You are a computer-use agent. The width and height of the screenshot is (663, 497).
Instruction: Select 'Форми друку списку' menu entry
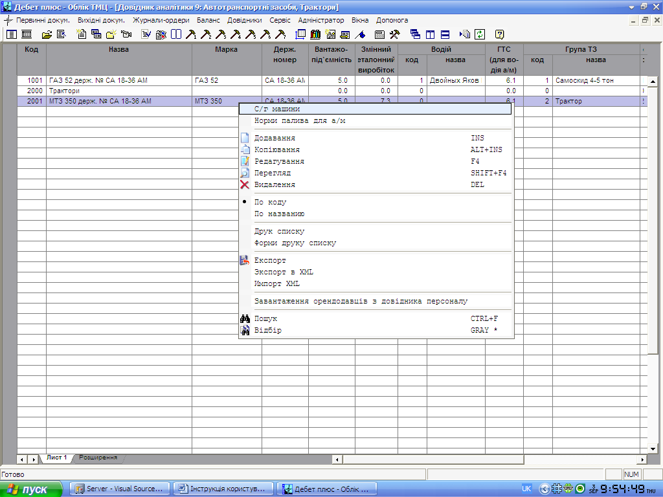click(375, 243)
